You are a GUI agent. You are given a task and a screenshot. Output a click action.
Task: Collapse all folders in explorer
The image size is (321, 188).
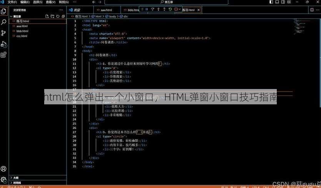tap(63, 16)
